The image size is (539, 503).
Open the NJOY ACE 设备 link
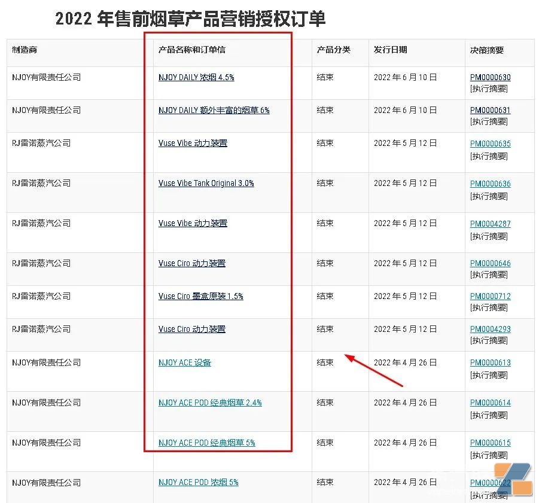pos(185,362)
